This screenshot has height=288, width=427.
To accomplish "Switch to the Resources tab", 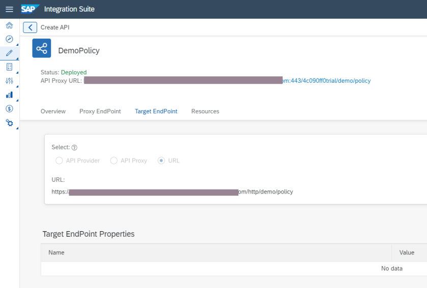I will click(205, 111).
